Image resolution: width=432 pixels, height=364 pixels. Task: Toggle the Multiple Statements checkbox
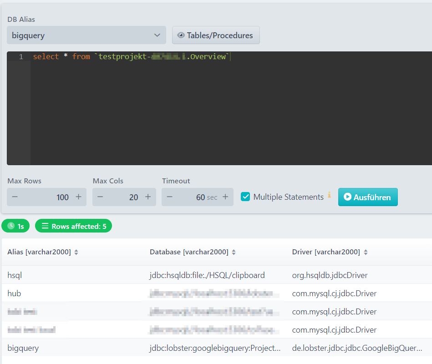pyautogui.click(x=245, y=197)
